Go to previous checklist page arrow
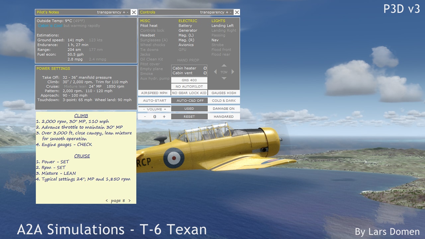Image resolution: width=425 pixels, height=239 pixels. tap(107, 200)
